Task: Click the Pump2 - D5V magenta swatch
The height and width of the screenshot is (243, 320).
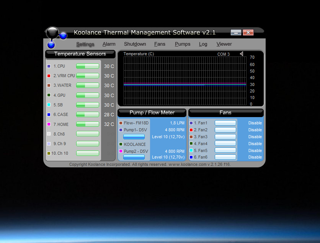Action: click(x=121, y=151)
